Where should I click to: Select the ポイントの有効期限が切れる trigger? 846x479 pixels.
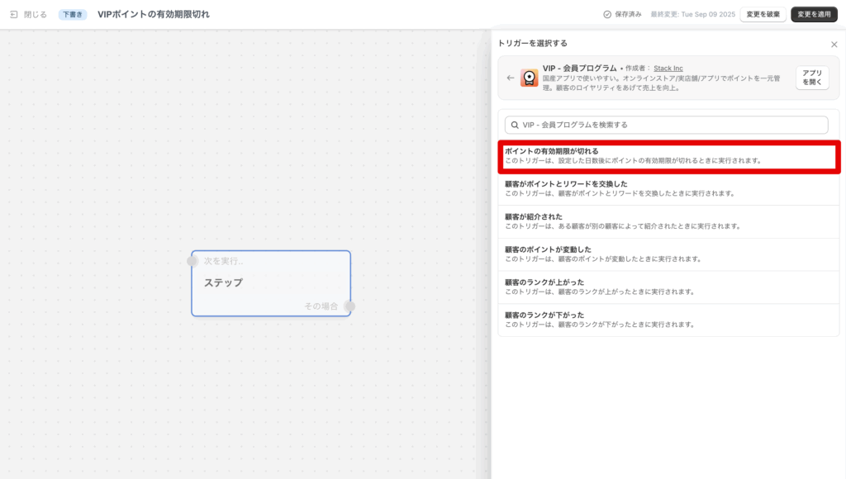point(669,156)
